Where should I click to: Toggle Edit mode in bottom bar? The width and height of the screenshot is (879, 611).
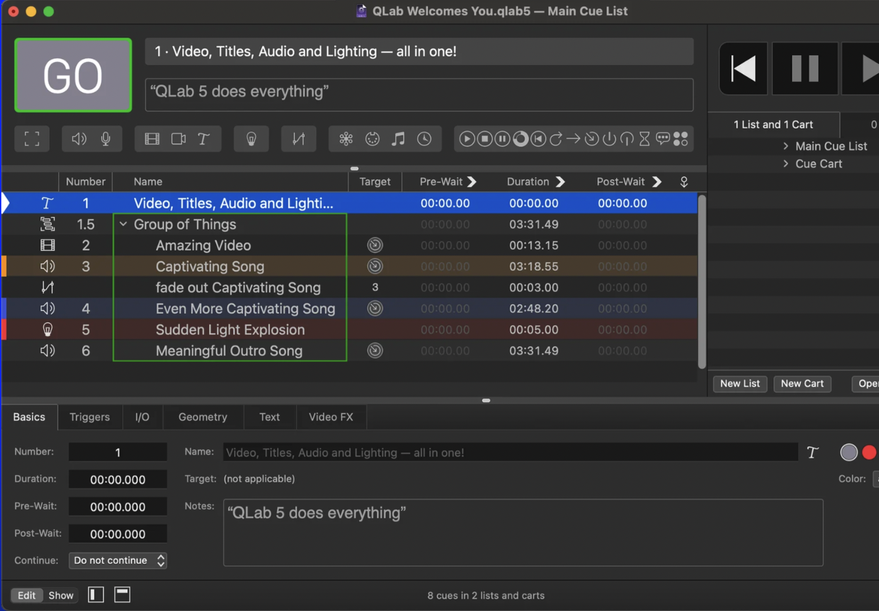coord(26,595)
